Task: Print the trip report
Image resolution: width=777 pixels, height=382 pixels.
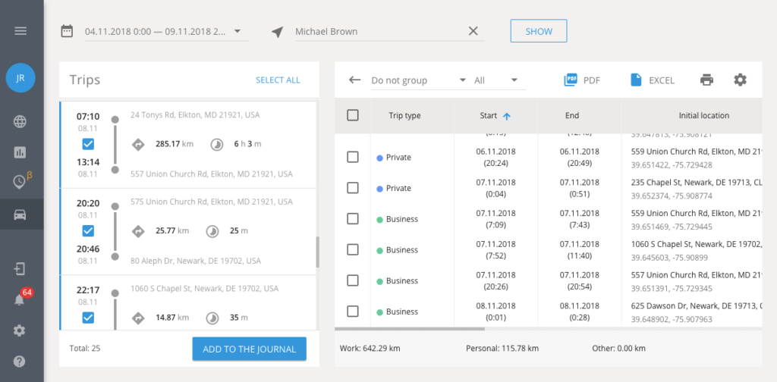Action: [x=706, y=80]
